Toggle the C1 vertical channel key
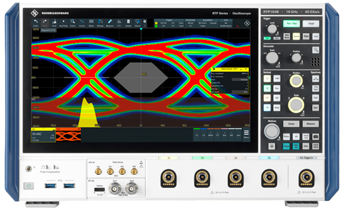The height and width of the screenshot is (213, 345). (x=267, y=78)
